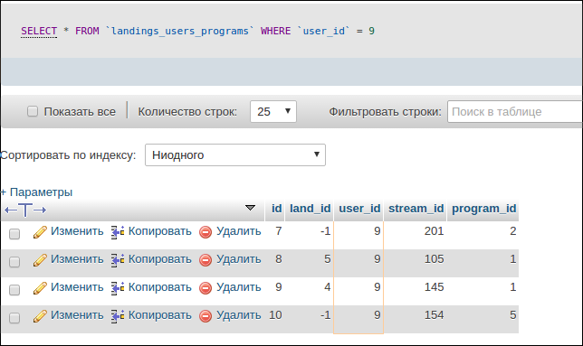The width and height of the screenshot is (583, 346).
Task: Click the `landings_users_programs` table name in query
Action: 179,31
